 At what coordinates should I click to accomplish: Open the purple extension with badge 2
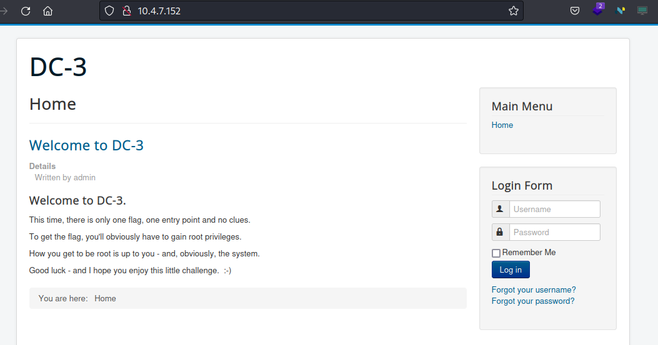597,9
